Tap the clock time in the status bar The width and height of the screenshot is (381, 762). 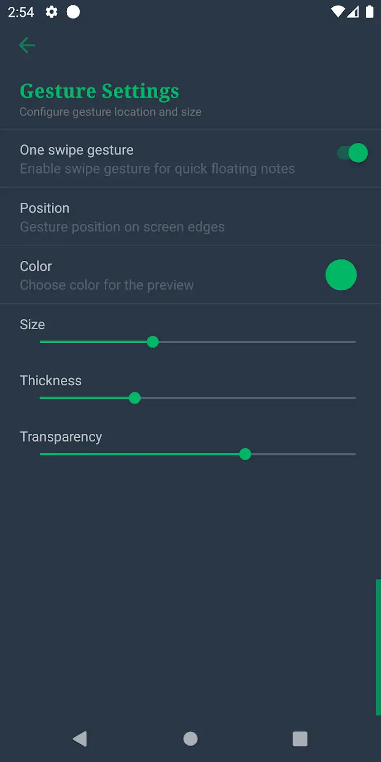click(21, 12)
